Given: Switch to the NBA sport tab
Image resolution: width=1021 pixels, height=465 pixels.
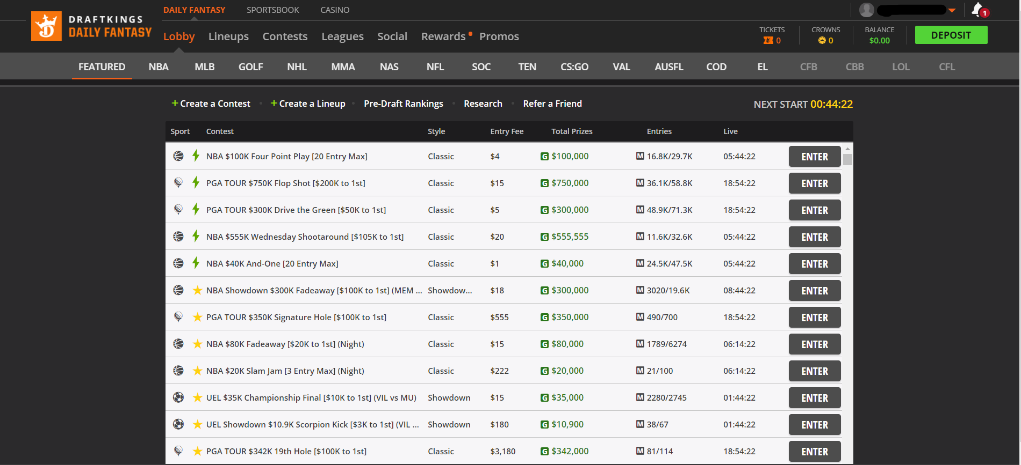Looking at the screenshot, I should 159,67.
